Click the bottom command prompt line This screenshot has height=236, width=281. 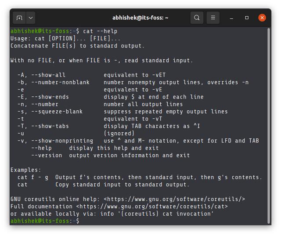[x=45, y=221]
